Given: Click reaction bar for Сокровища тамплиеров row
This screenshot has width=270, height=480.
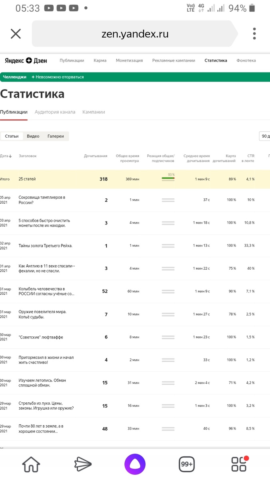Looking at the screenshot, I should tap(168, 200).
